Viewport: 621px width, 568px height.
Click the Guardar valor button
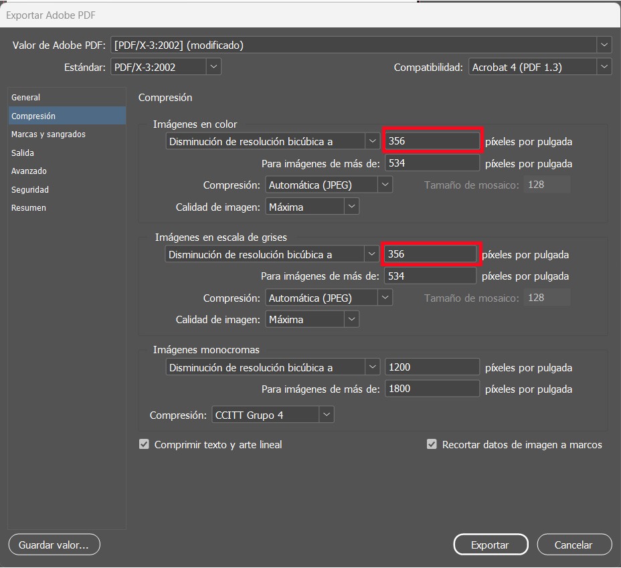[x=54, y=545]
